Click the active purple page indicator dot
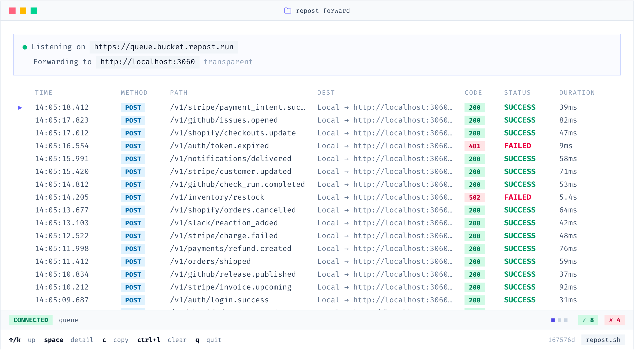This screenshot has width=634, height=350. pos(553,320)
